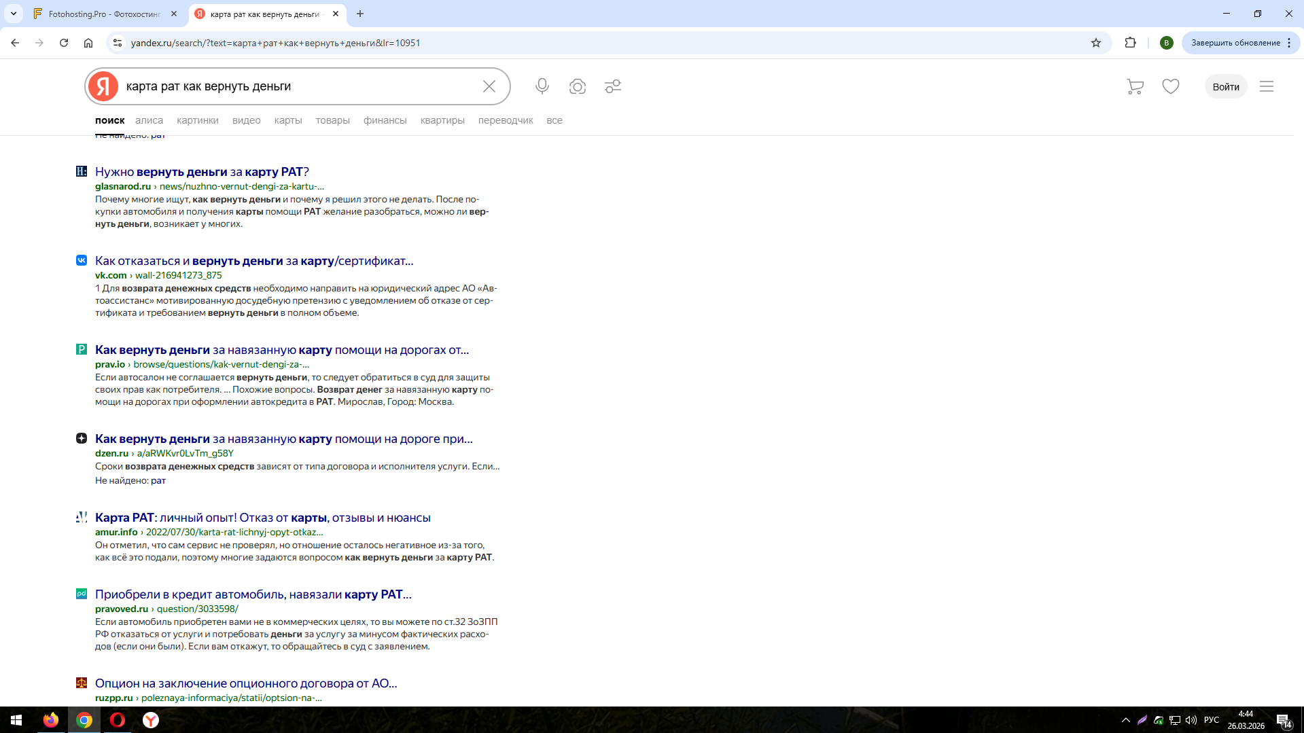
Task: Launch Opera from the taskbar
Action: (118, 720)
